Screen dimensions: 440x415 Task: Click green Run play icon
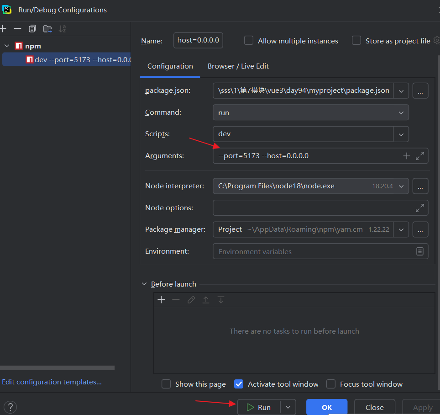(x=250, y=407)
